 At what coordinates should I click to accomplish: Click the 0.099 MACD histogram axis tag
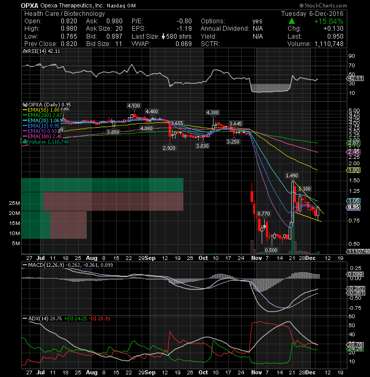pyautogui.click(x=355, y=274)
